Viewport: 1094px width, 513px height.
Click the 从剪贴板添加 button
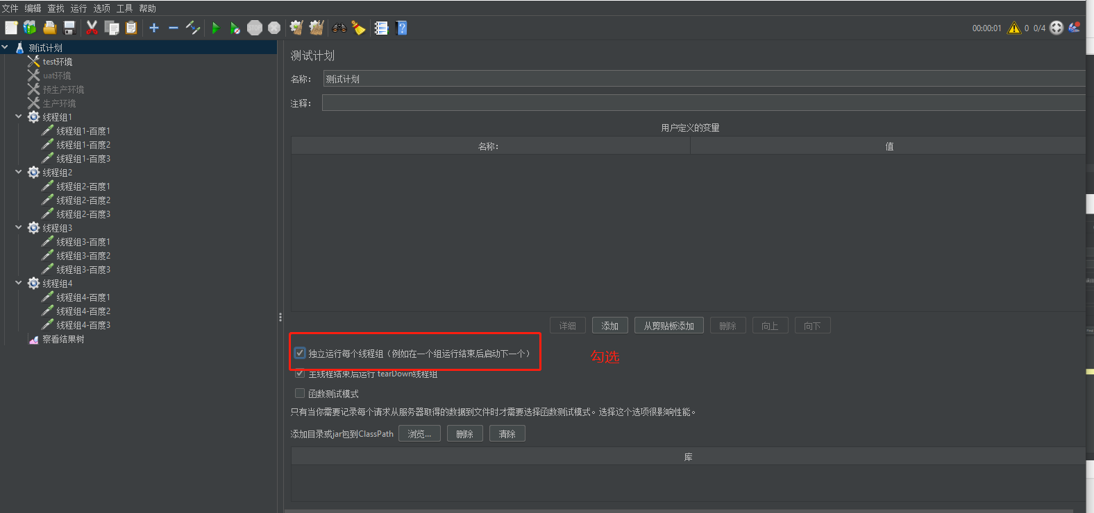tap(669, 326)
